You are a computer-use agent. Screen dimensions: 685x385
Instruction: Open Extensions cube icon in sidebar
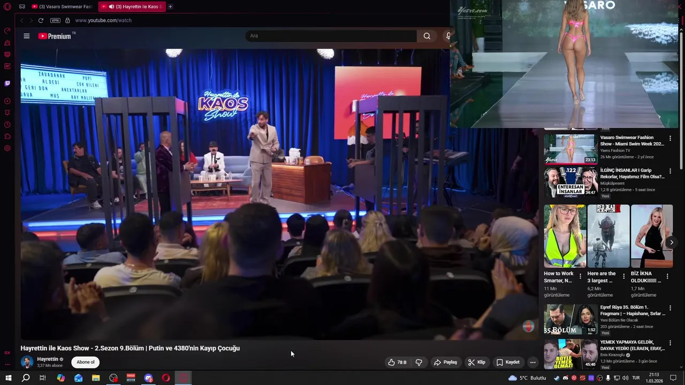[7, 136]
